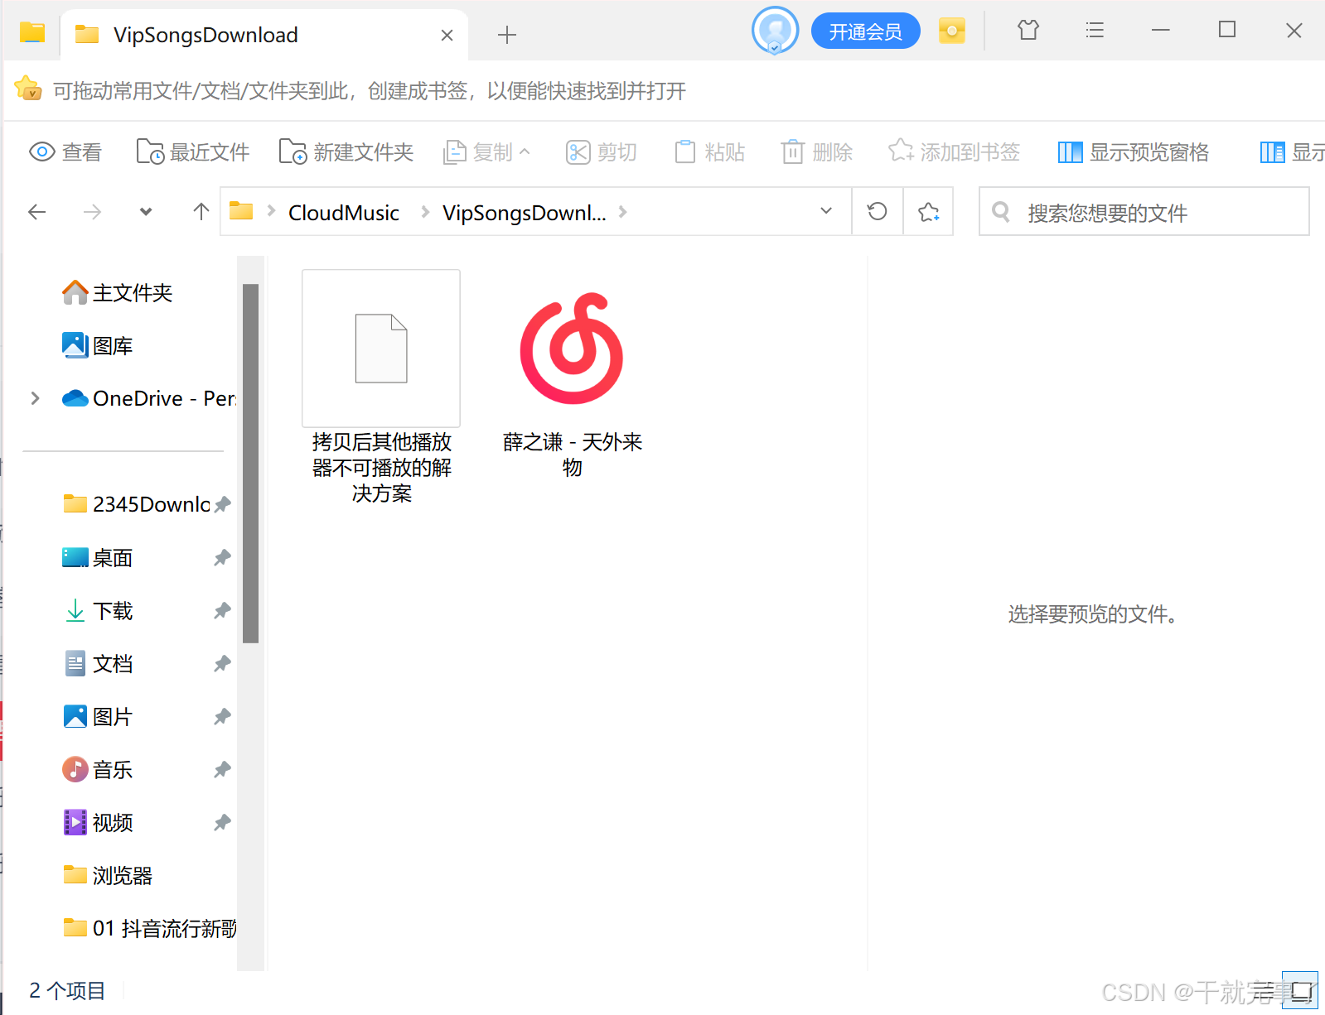Expand chevron after CloudMusic breadcrumb
Viewport: 1325px width, 1015px height.
click(x=425, y=212)
